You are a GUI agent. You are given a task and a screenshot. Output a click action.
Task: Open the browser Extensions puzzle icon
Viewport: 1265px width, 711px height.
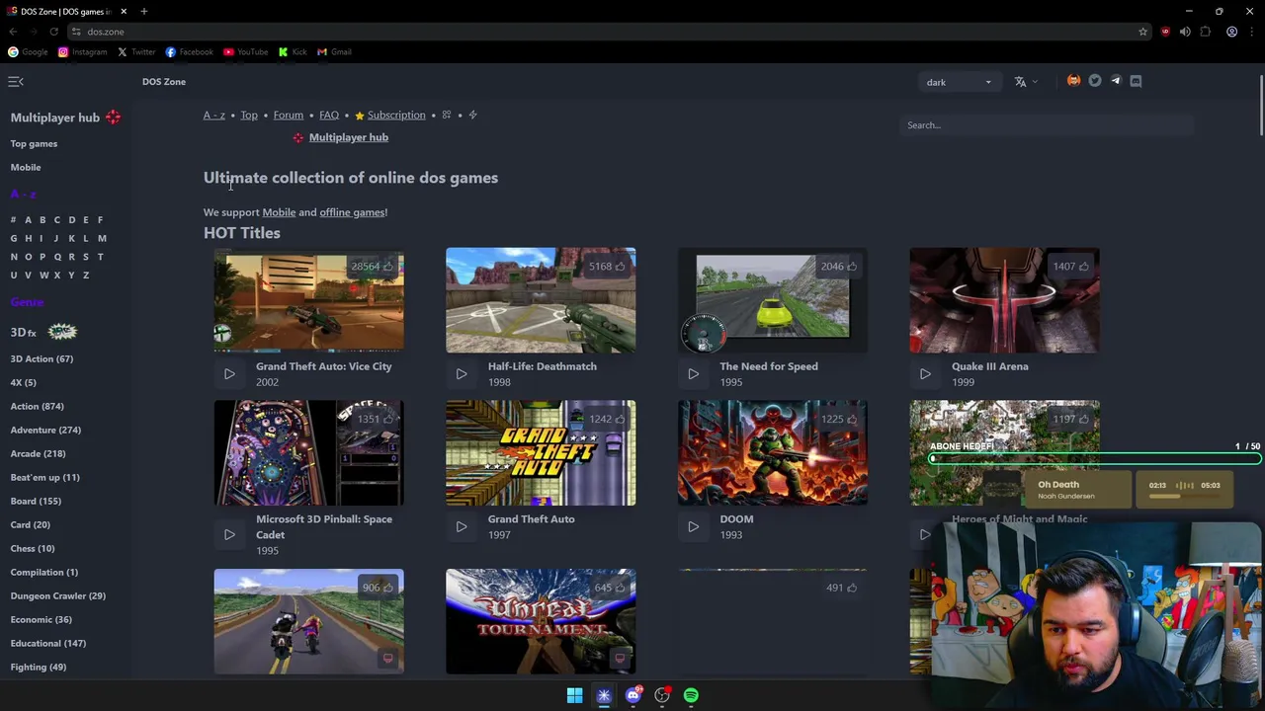pos(1206,32)
